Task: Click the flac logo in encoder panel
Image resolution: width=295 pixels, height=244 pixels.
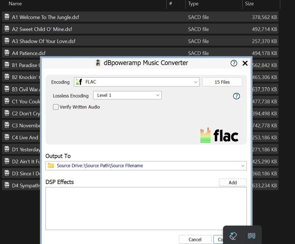Action: click(x=219, y=135)
